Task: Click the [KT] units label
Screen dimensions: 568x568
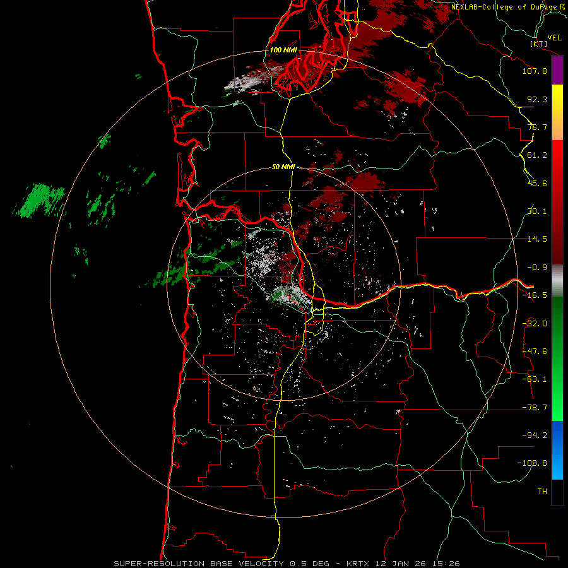Action: 539,44
